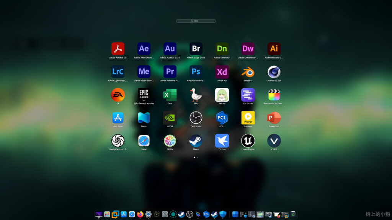
Task: Launch Epic Games Launcher
Action: click(x=144, y=95)
